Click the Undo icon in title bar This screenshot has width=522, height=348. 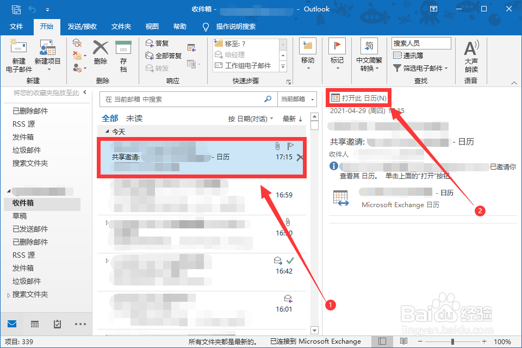32,9
